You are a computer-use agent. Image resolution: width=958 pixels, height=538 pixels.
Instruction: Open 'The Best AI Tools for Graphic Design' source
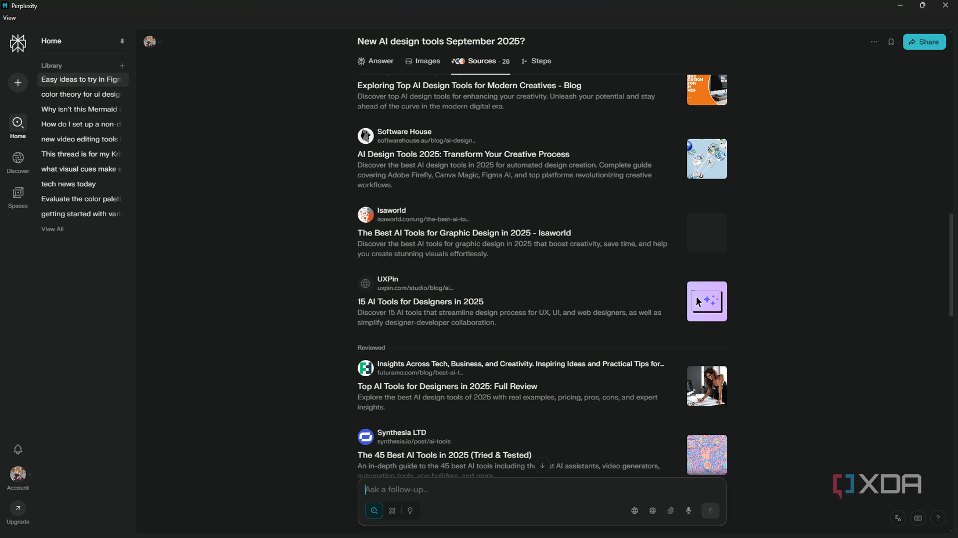point(464,233)
